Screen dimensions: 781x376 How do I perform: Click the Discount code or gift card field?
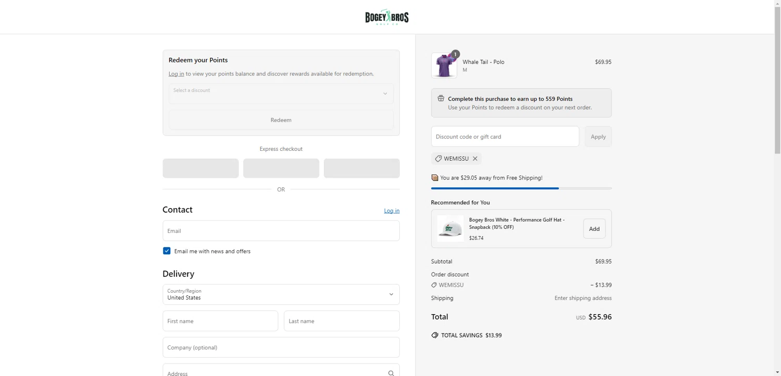[x=505, y=136]
